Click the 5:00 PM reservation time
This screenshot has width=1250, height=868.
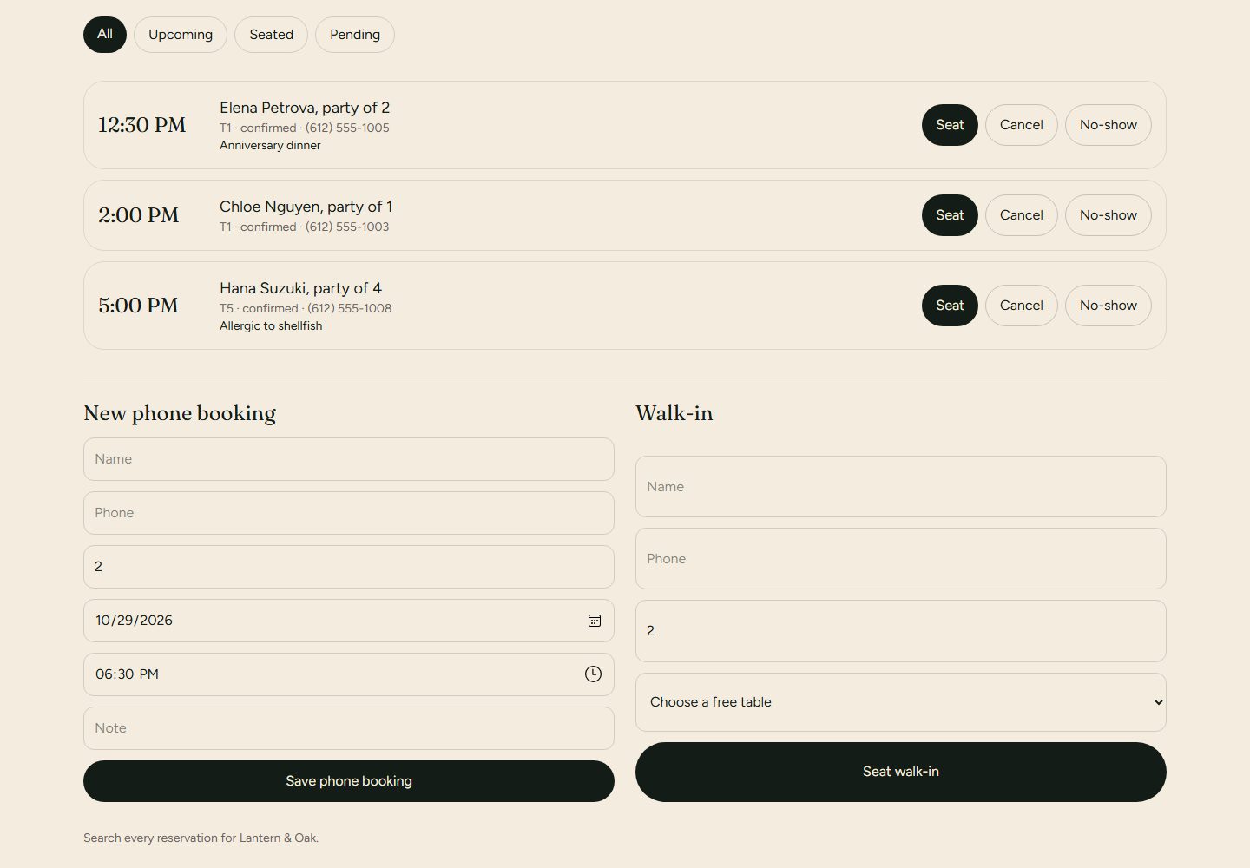139,306
